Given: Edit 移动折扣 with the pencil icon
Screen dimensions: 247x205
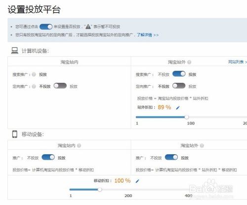Looking at the screenshot, I should [137, 181].
